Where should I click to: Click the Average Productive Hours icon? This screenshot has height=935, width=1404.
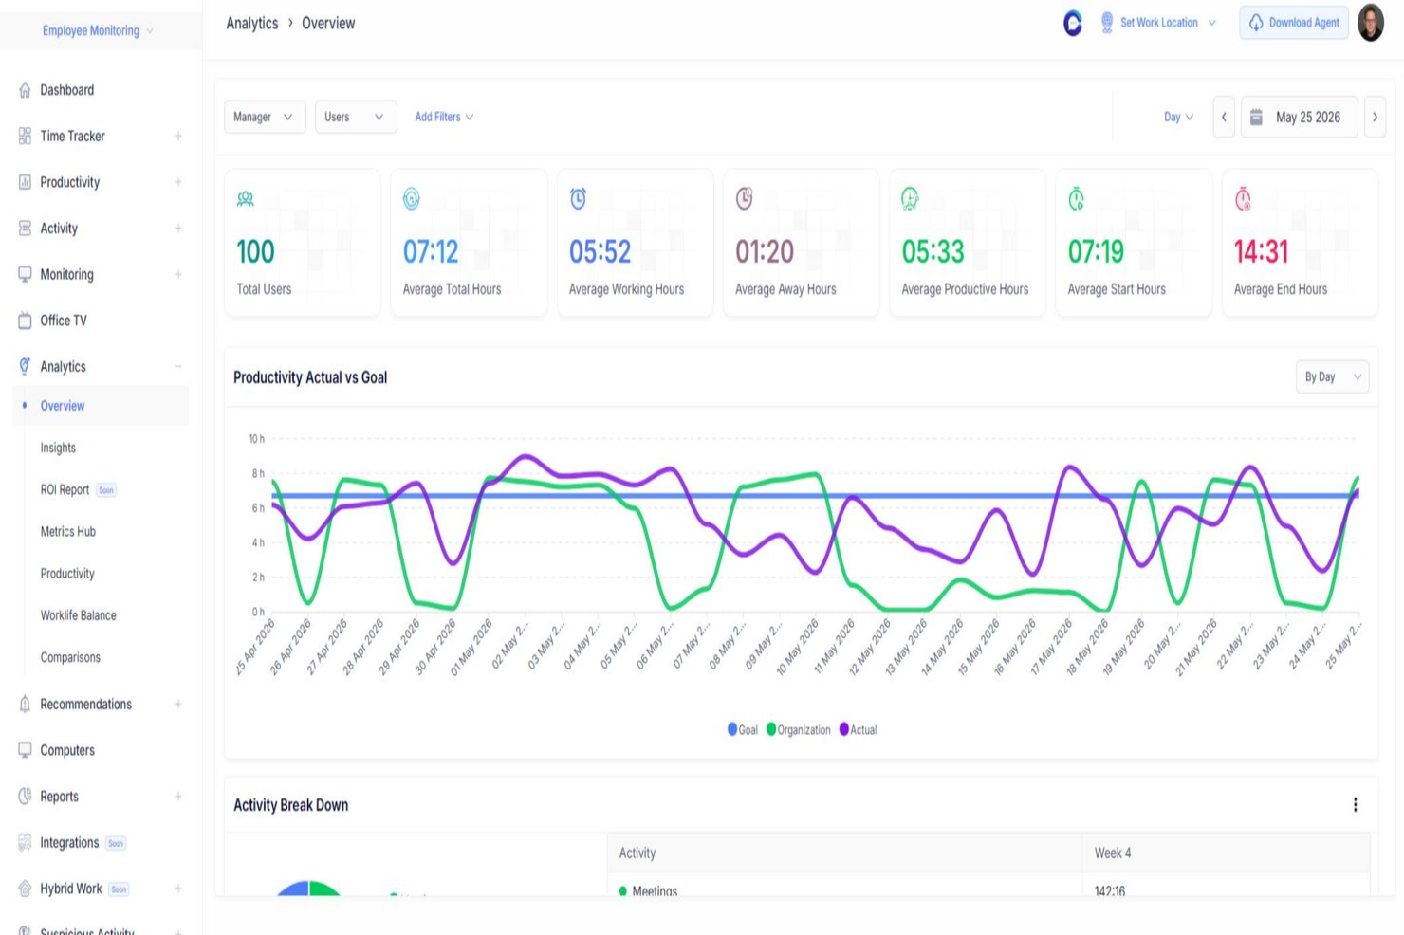coord(911,199)
